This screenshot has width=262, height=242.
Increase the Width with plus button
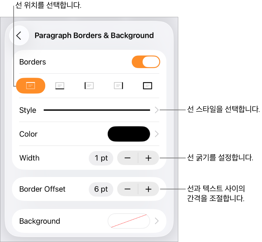point(148,158)
